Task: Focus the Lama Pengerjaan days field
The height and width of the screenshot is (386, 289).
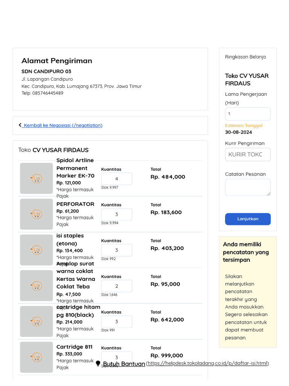Action: tap(248, 114)
